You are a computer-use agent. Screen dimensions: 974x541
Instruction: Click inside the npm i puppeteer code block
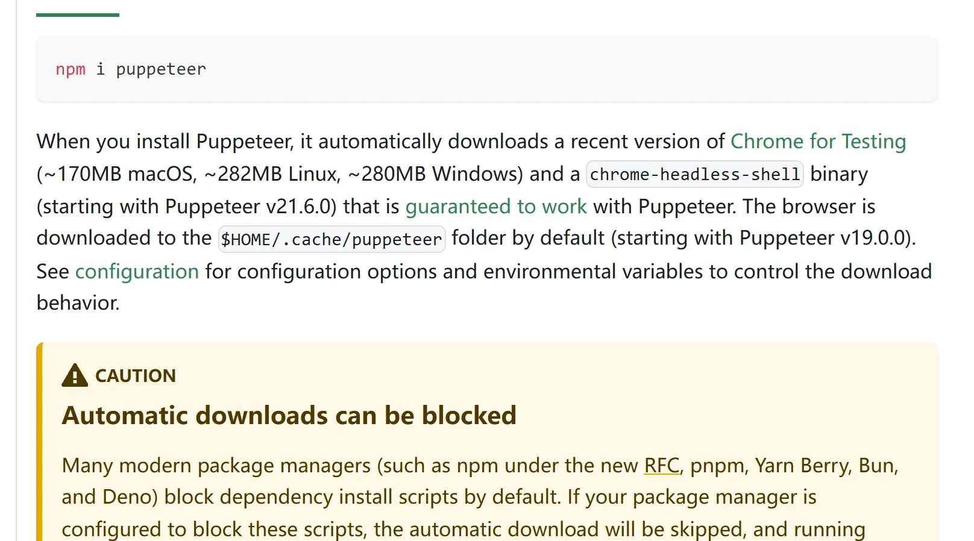(487, 69)
